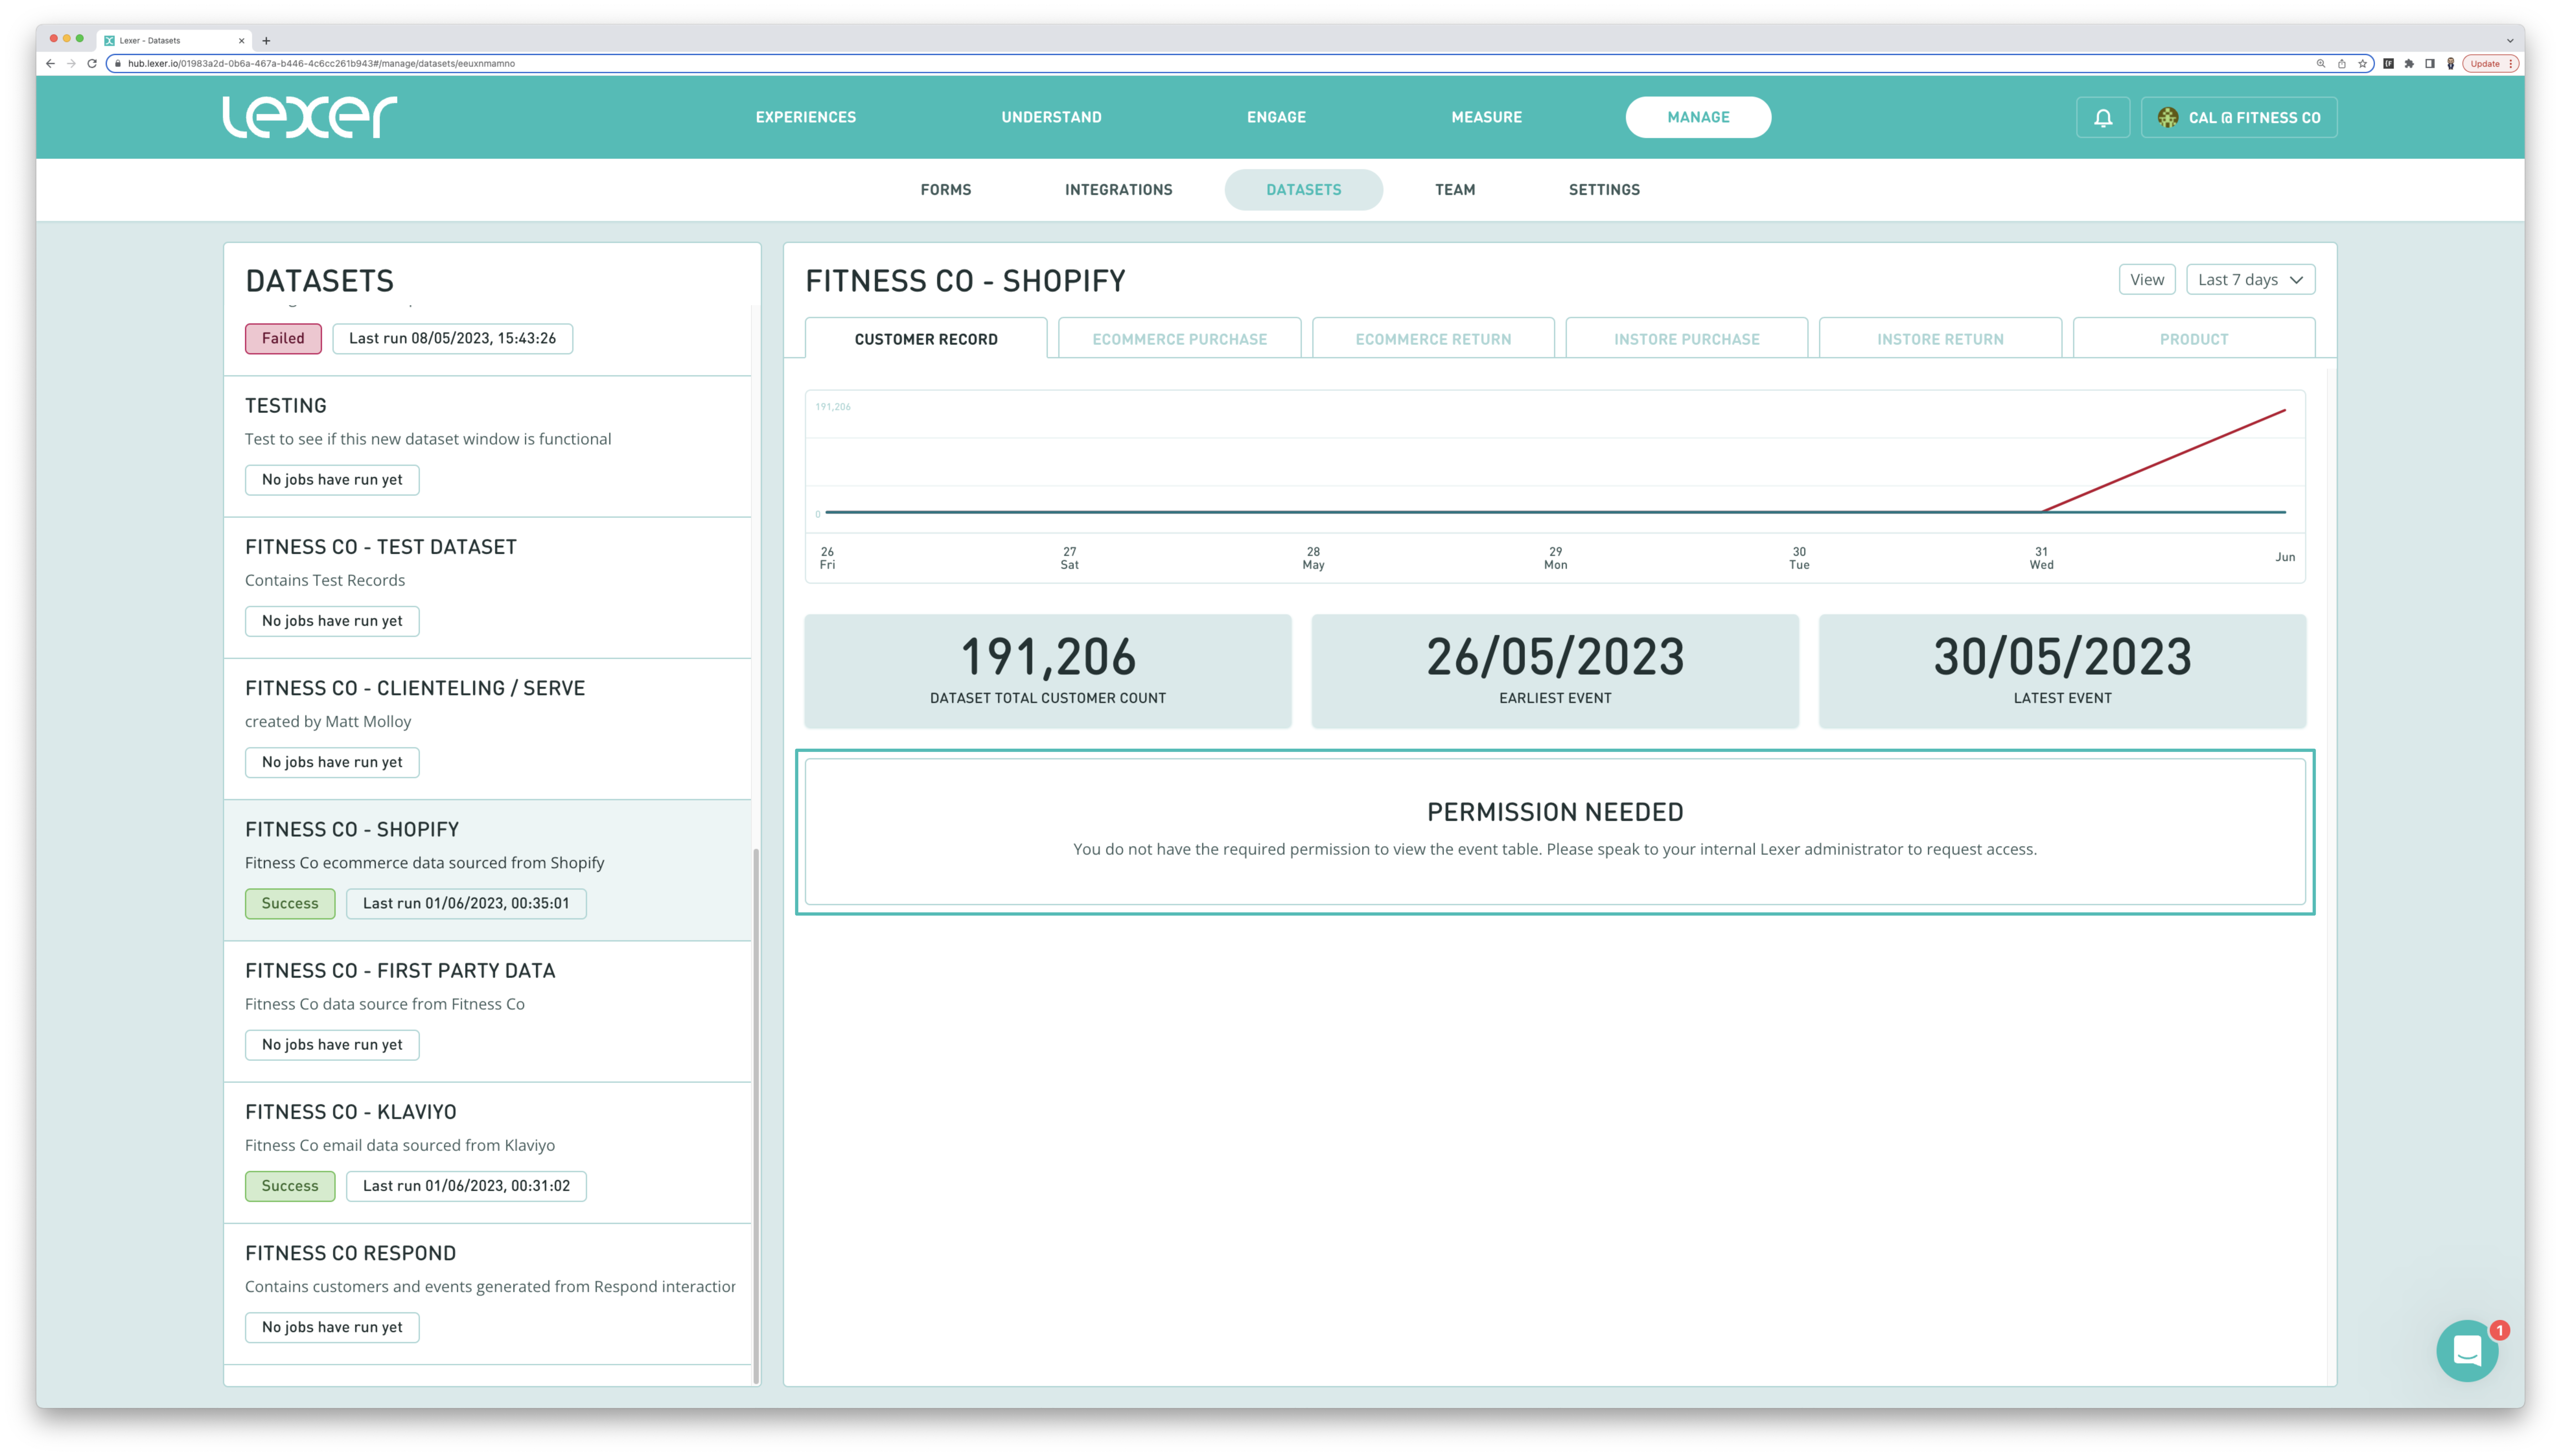Open the notifications bell
Image resolution: width=2561 pixels, height=1456 pixels.
point(2103,117)
